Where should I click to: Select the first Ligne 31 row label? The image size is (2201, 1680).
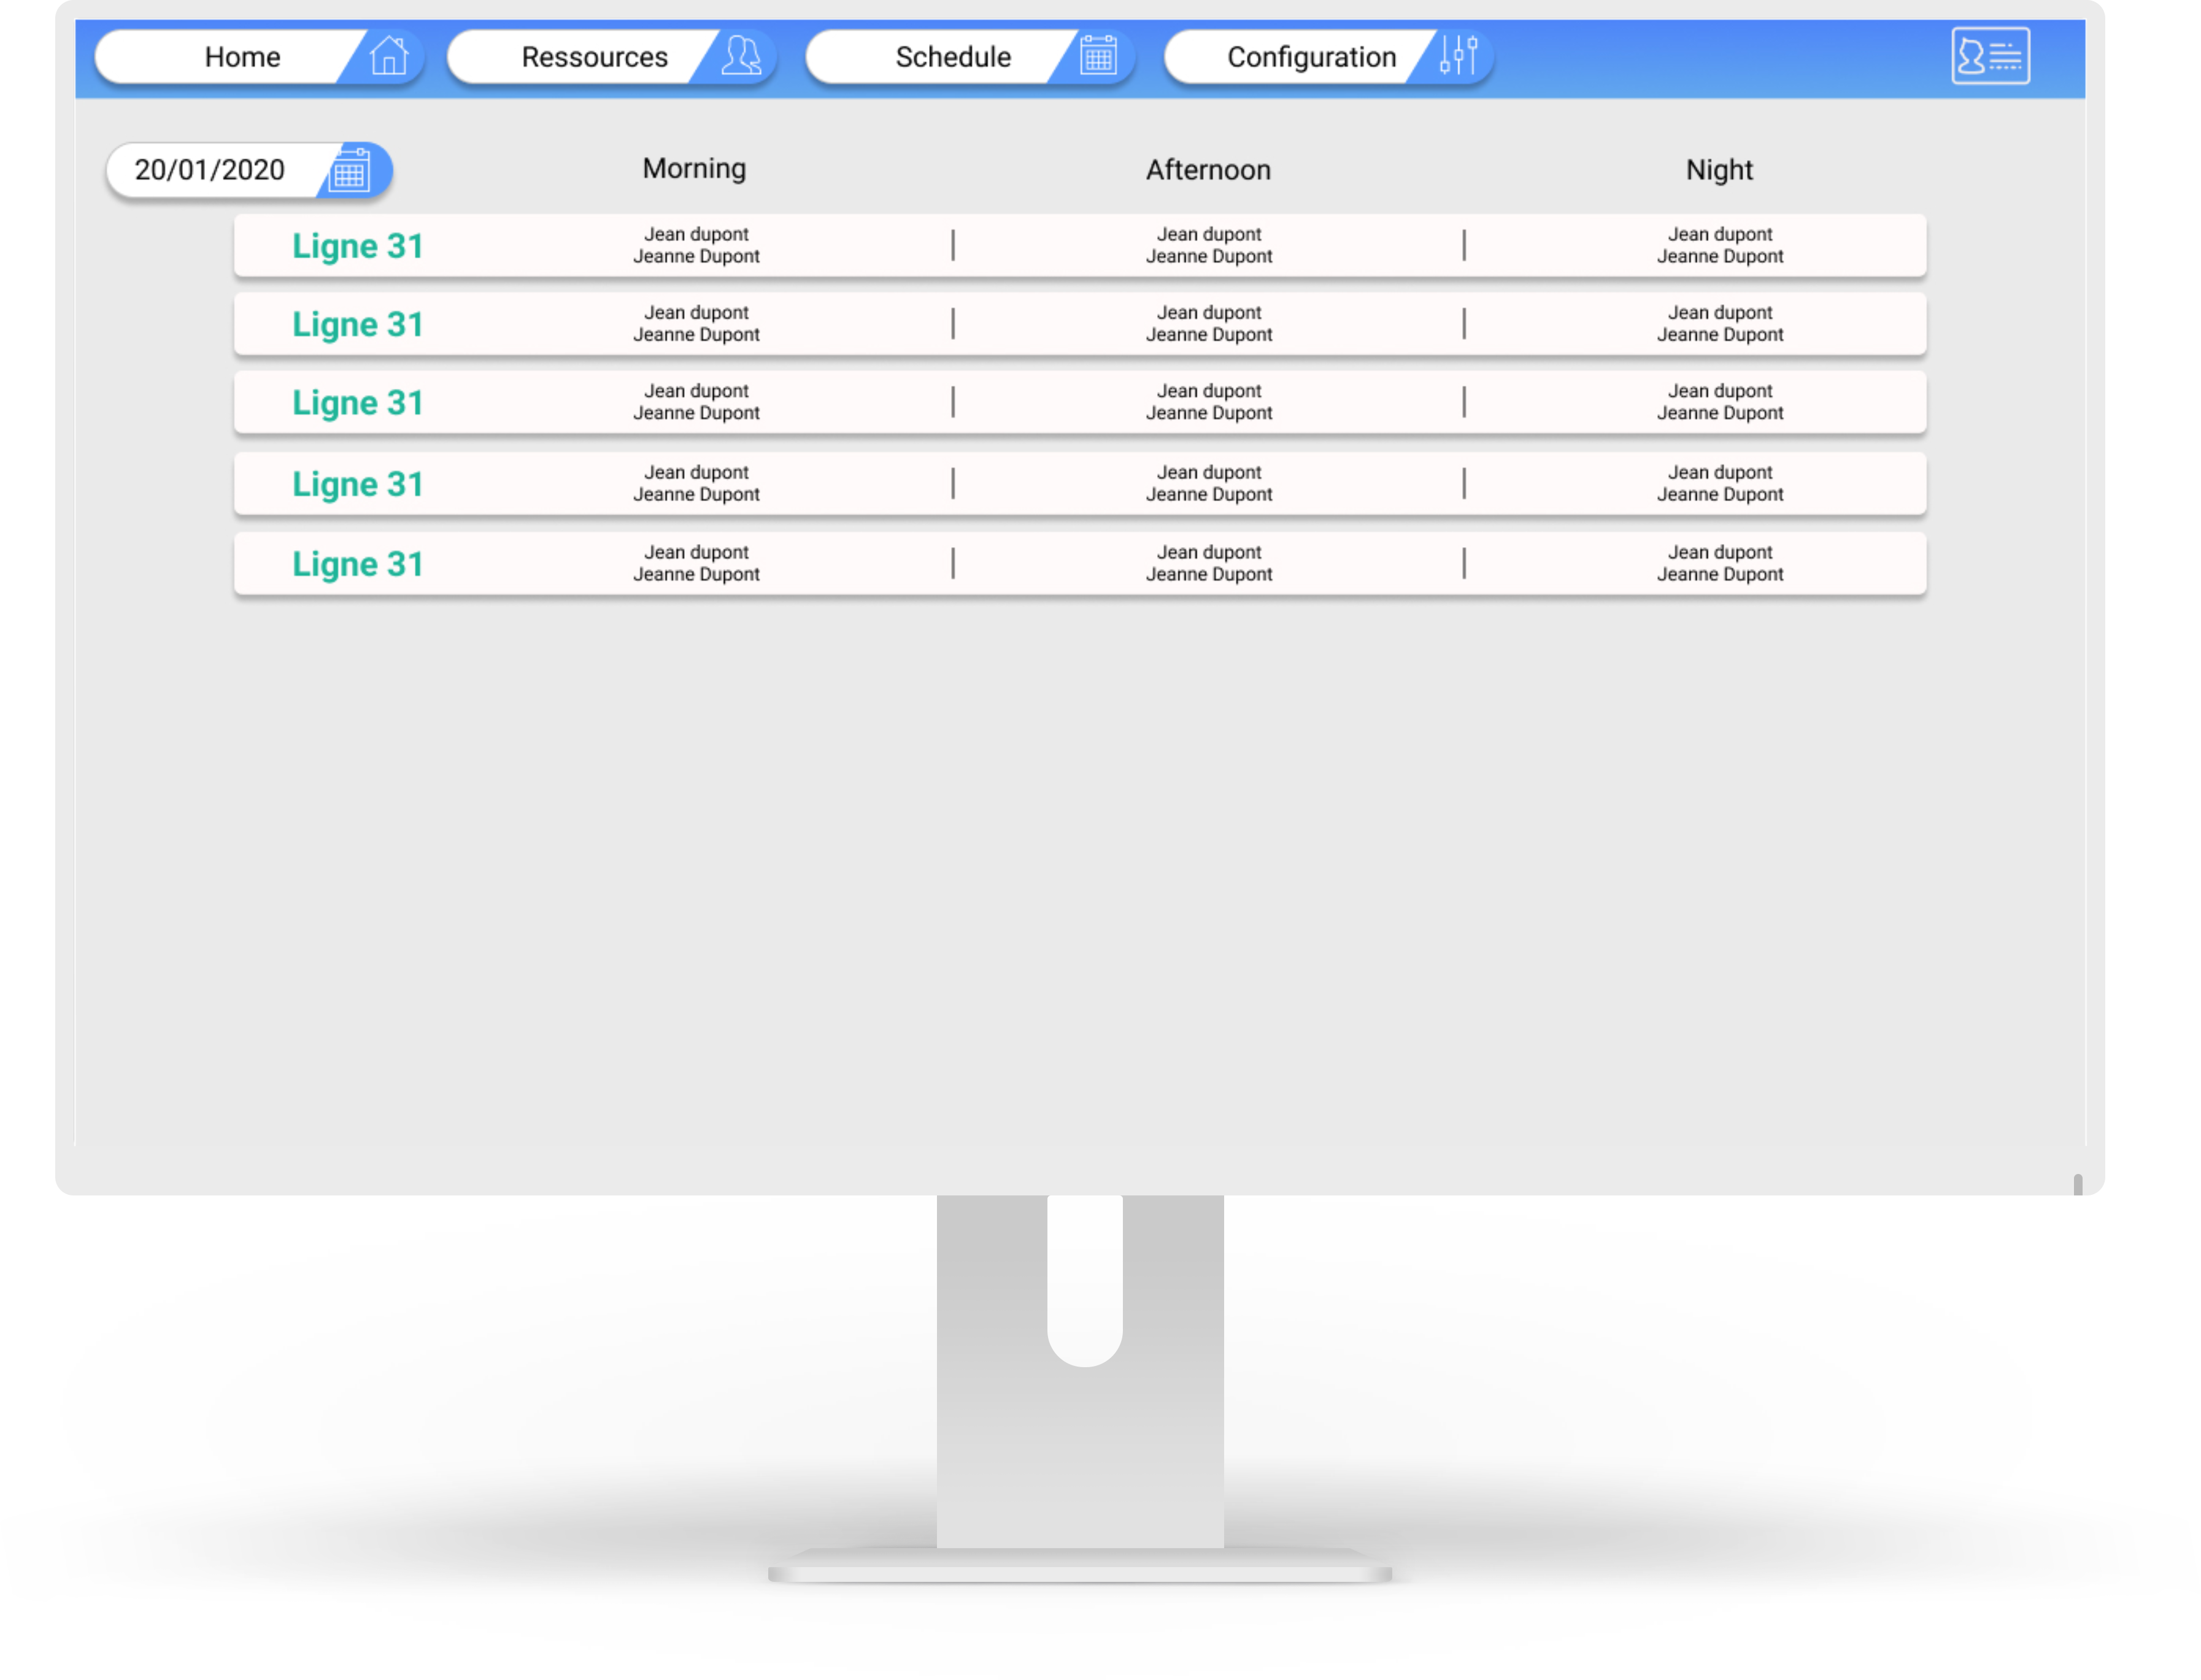point(358,246)
